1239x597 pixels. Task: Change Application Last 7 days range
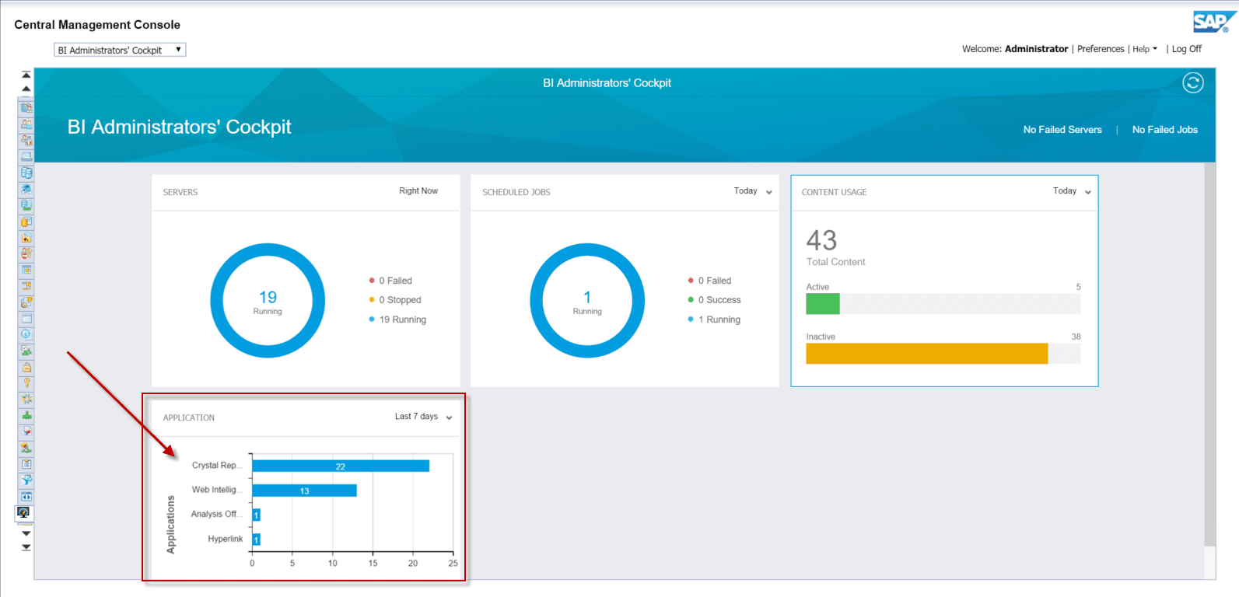pos(423,417)
